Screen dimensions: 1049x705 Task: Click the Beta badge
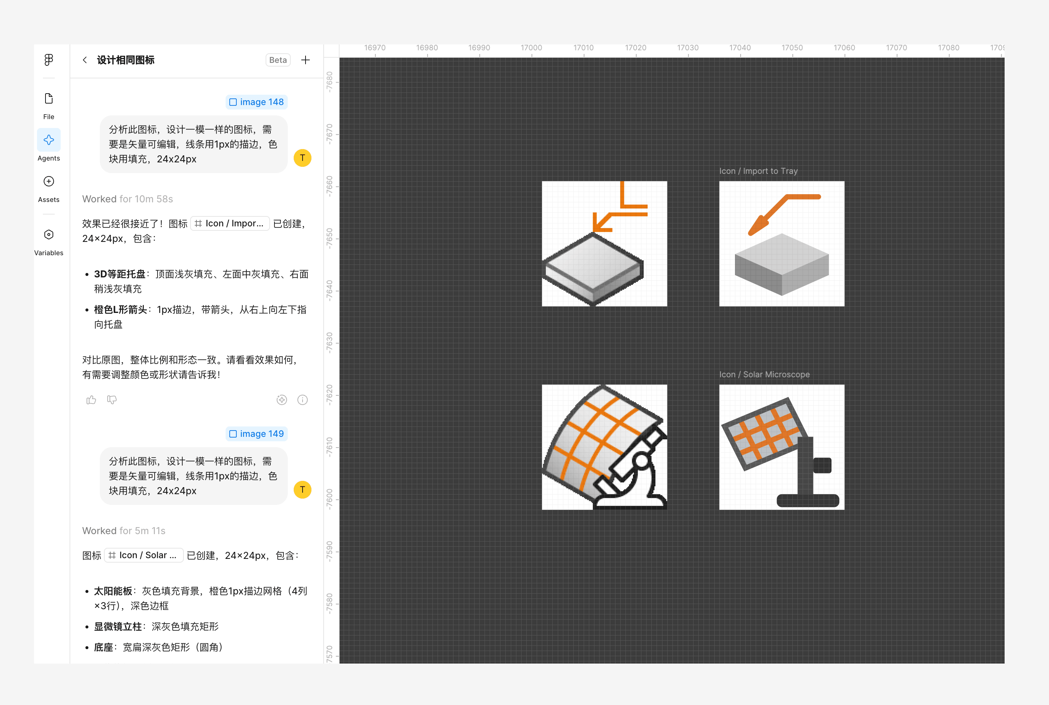pyautogui.click(x=278, y=60)
